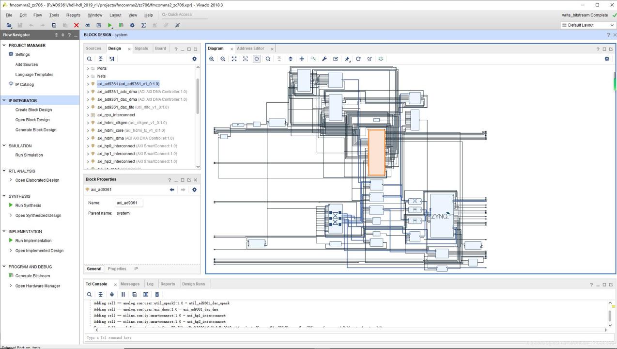Open the Flow menu
The image size is (617, 349).
tap(37, 15)
